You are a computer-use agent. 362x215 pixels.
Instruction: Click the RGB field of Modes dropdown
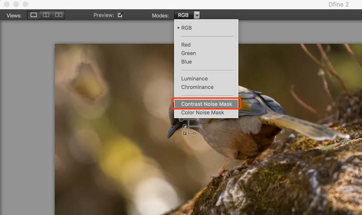(183, 15)
